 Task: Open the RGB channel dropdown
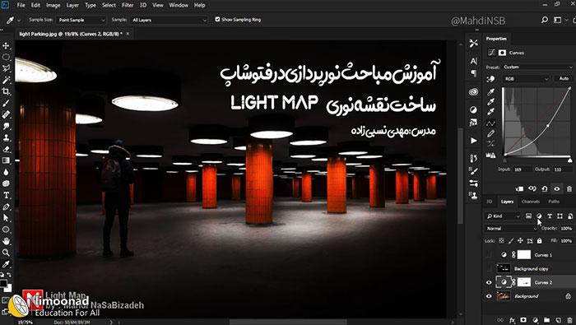pos(526,79)
